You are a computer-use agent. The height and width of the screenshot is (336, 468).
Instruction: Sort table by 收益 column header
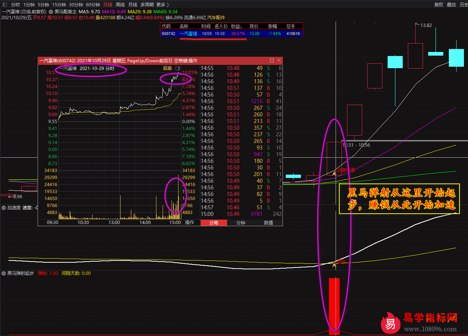236,26
